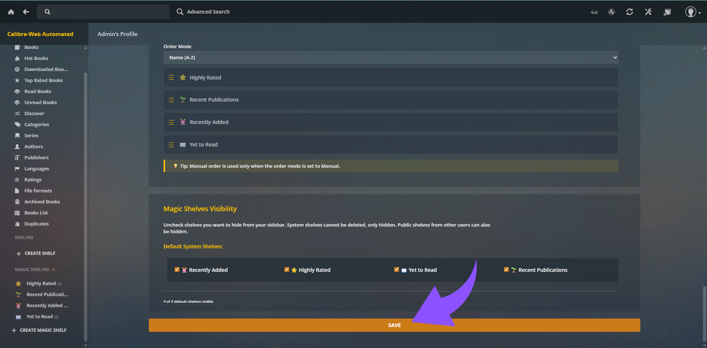Screen dimensions: 707x348
Task: Click Advanced Search link
Action: 208,12
